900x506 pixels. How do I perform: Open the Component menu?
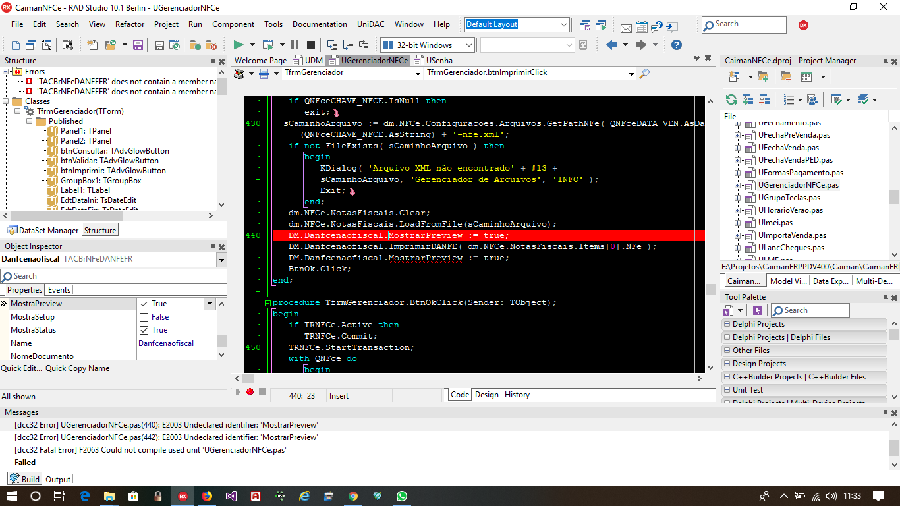coord(233,24)
